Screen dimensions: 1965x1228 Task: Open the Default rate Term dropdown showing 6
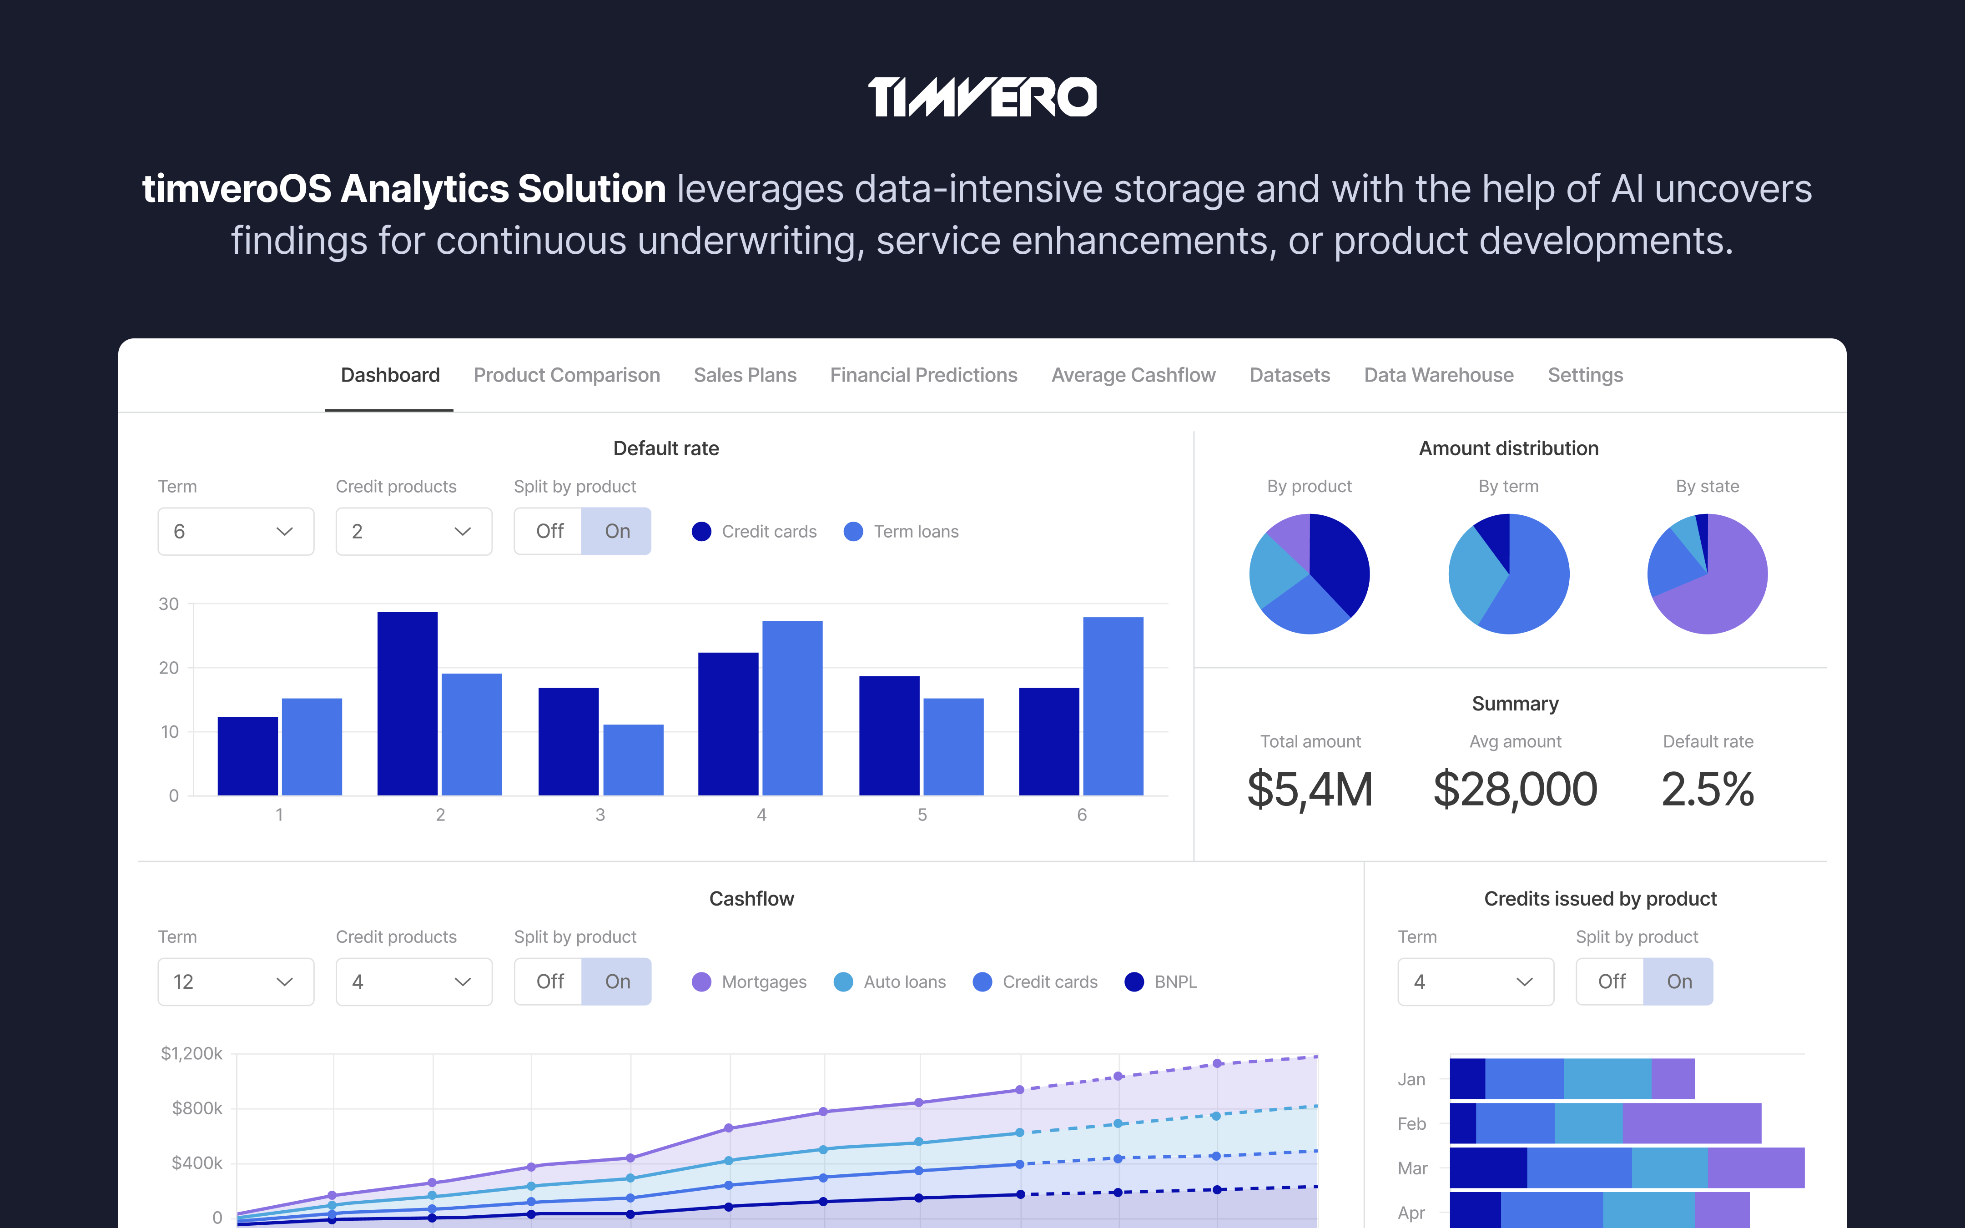tap(236, 531)
